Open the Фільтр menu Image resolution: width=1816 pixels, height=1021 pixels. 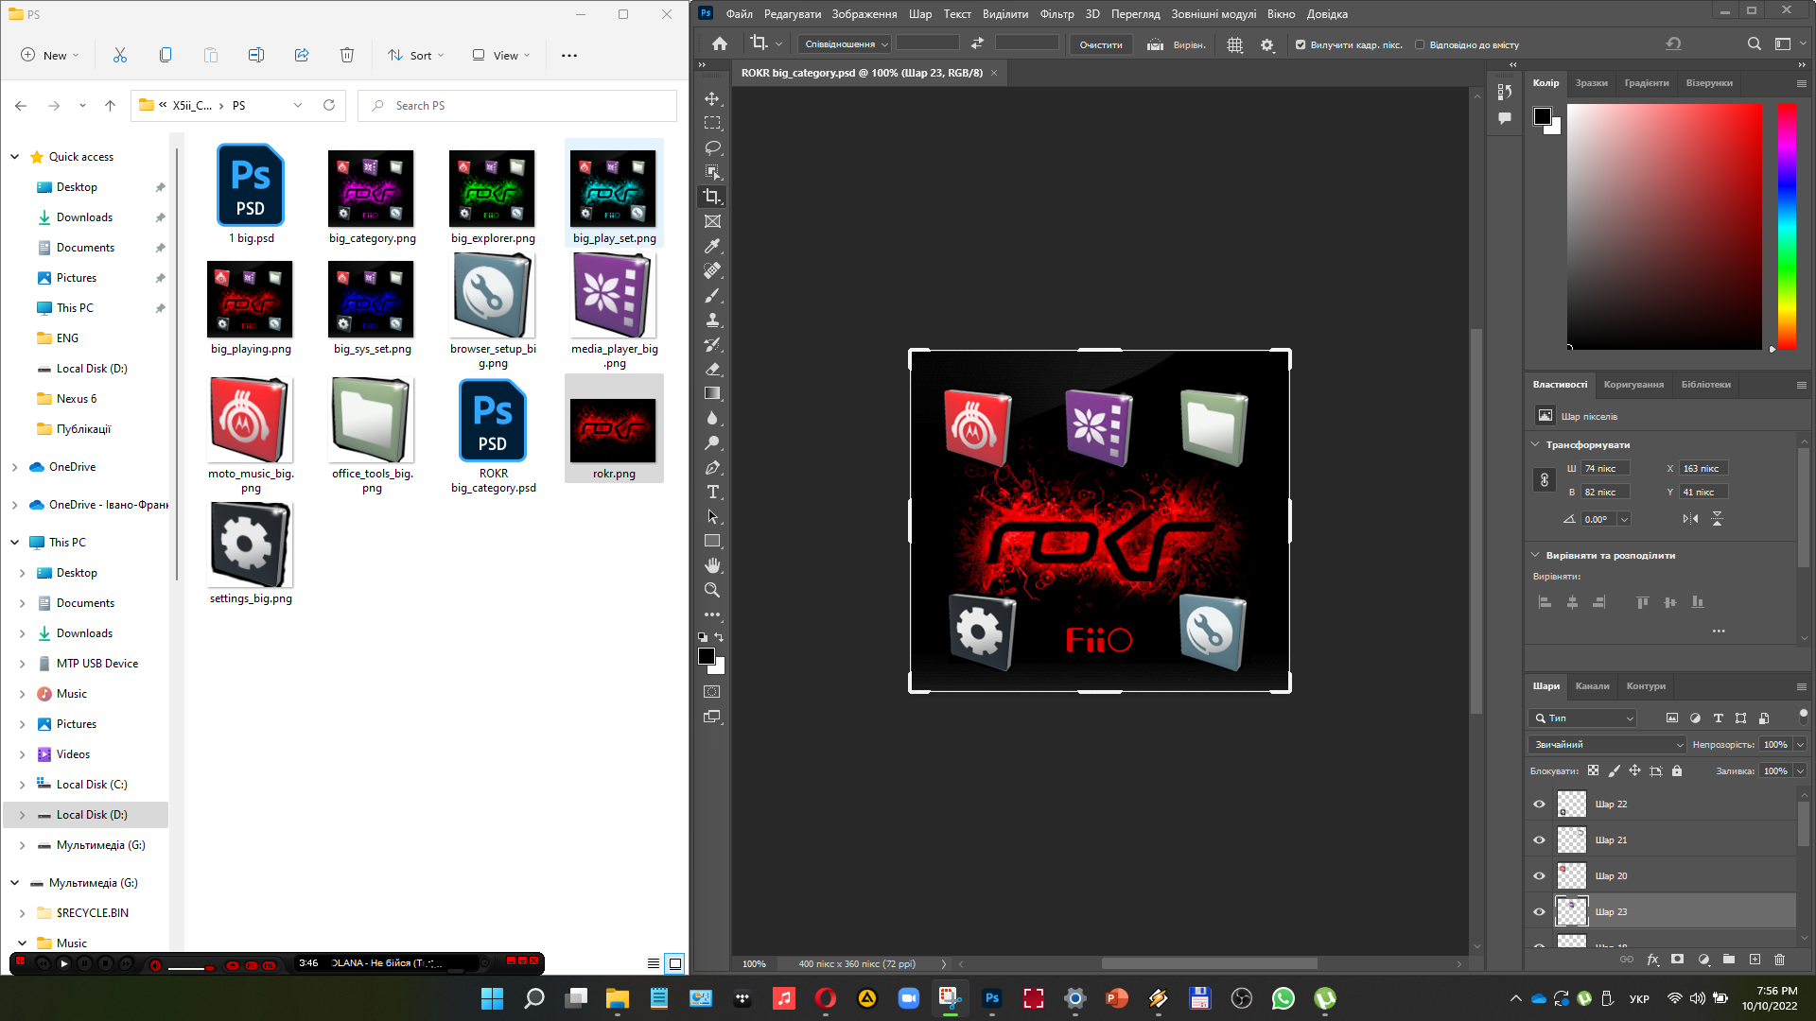[x=1056, y=13]
